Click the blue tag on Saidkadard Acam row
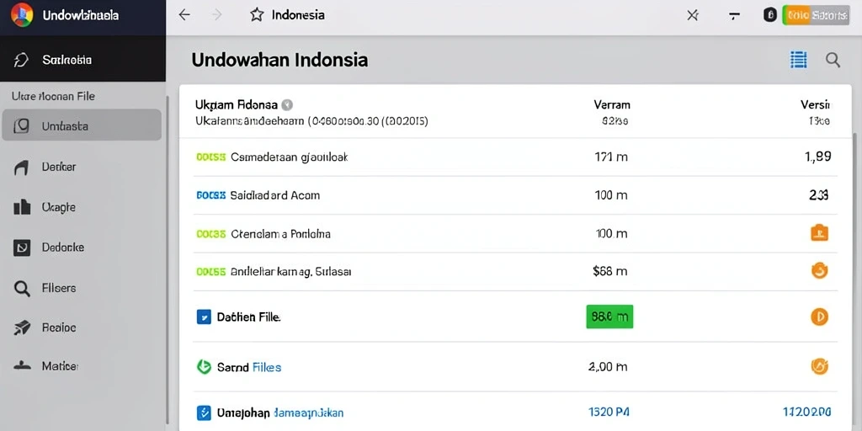 pyautogui.click(x=210, y=195)
